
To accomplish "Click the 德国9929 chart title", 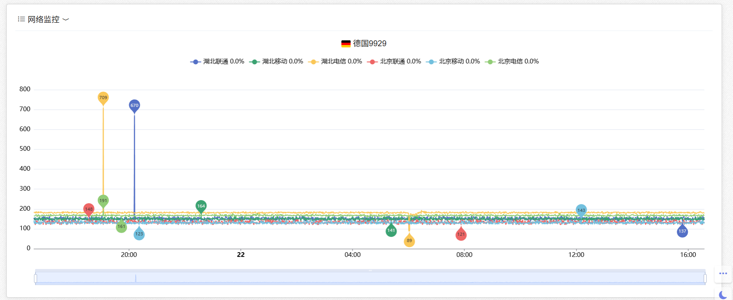I will pyautogui.click(x=369, y=43).
